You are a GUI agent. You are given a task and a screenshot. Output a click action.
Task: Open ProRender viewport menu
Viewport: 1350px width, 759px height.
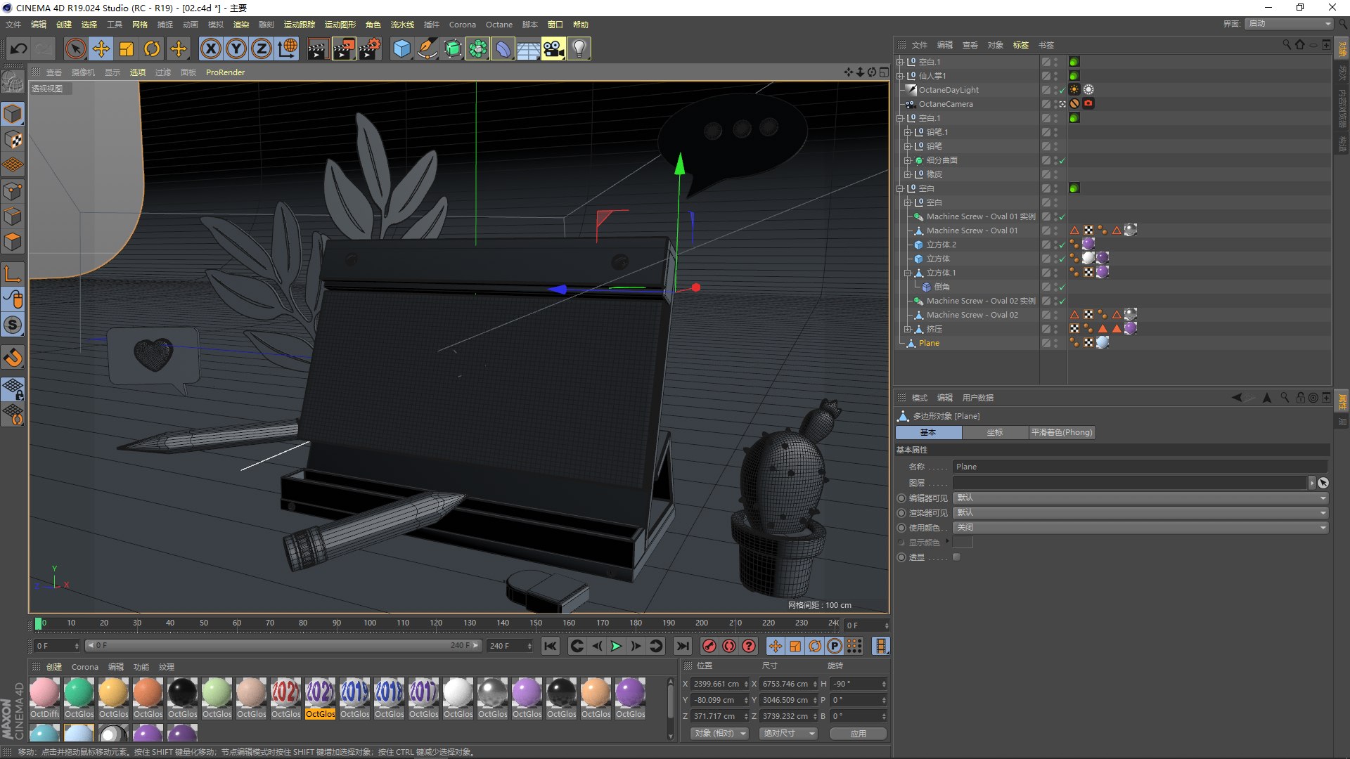(x=225, y=72)
